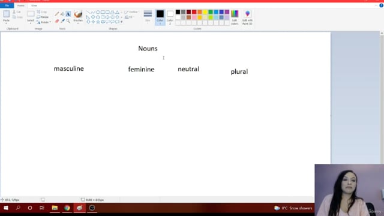
Task: Open Google Chrome from taskbar
Action: pyautogui.click(x=67, y=208)
